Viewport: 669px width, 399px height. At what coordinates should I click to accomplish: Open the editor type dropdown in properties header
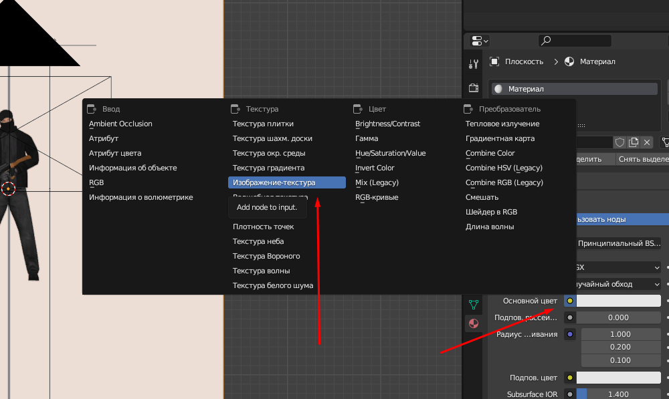coord(480,41)
